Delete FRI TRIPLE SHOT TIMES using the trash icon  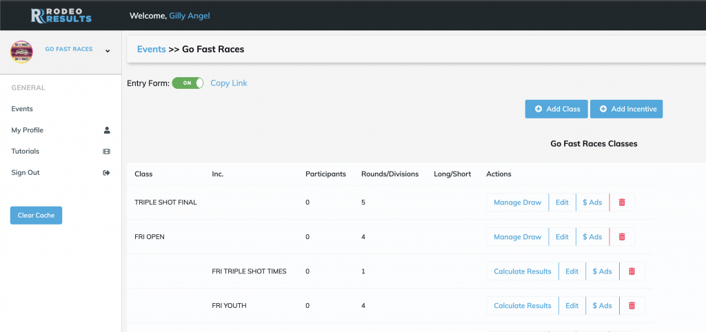click(x=632, y=271)
